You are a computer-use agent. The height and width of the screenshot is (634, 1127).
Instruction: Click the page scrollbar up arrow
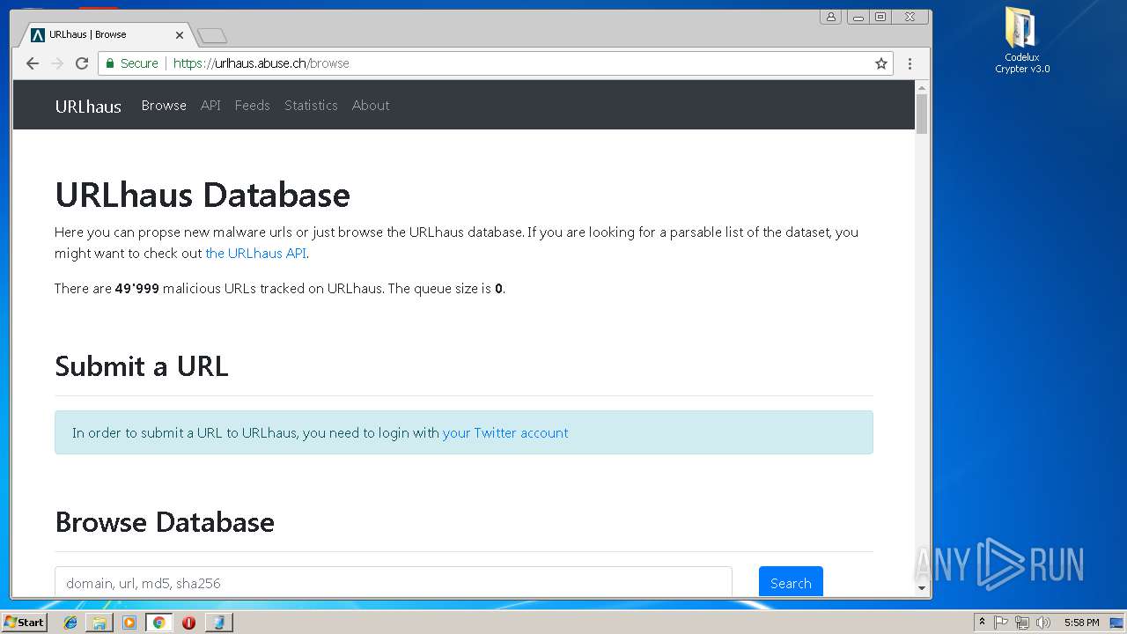pyautogui.click(x=922, y=87)
